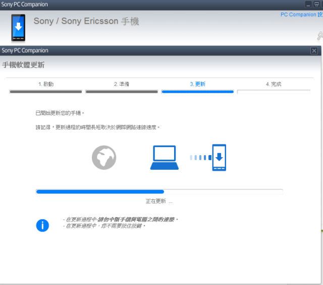Click the blue laptop computer icon
323x285 pixels.
point(165,158)
